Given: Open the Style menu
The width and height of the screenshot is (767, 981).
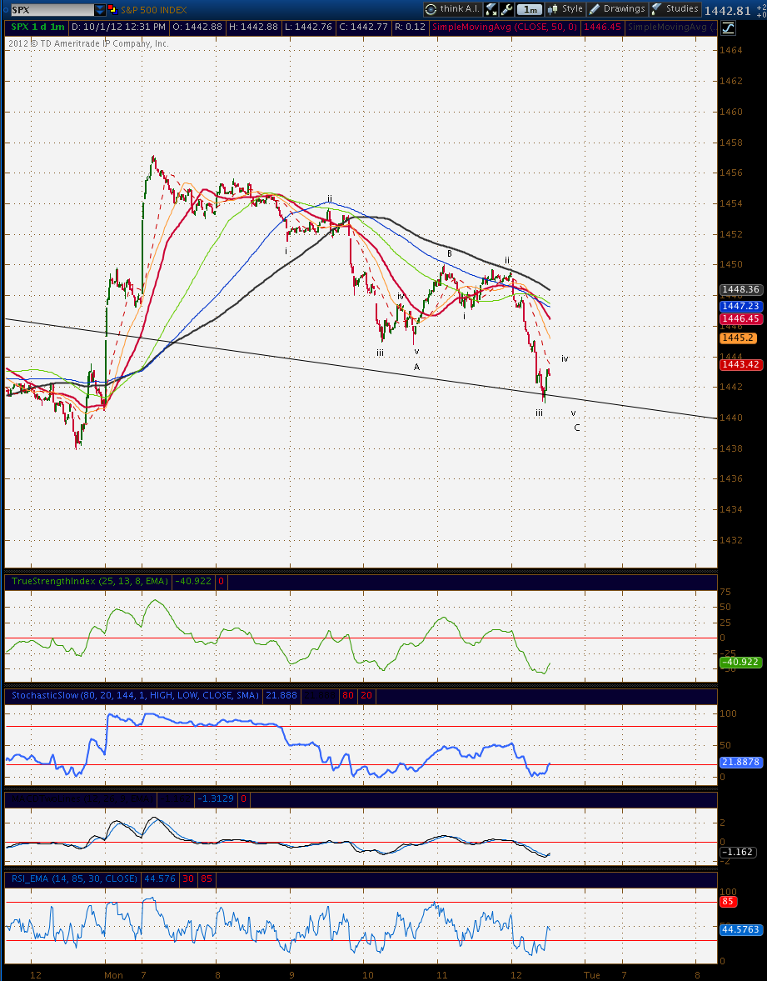Looking at the screenshot, I should (565, 9).
